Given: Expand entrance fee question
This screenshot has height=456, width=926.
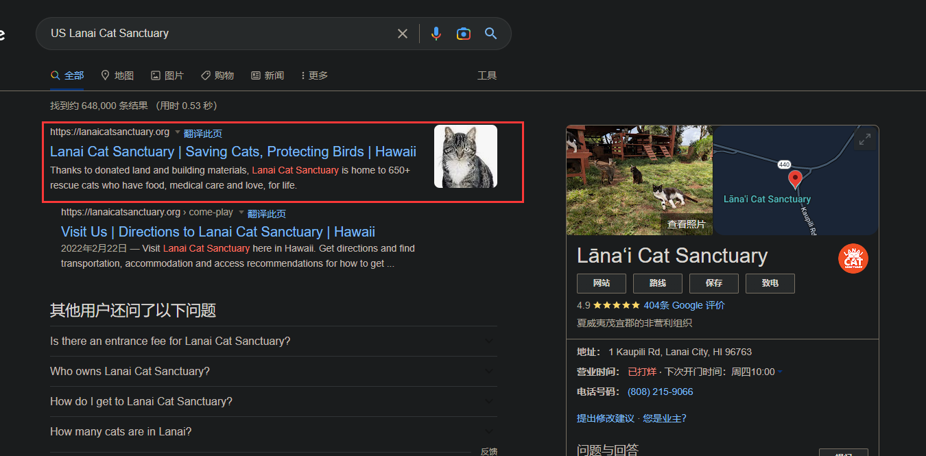Looking at the screenshot, I should [274, 341].
